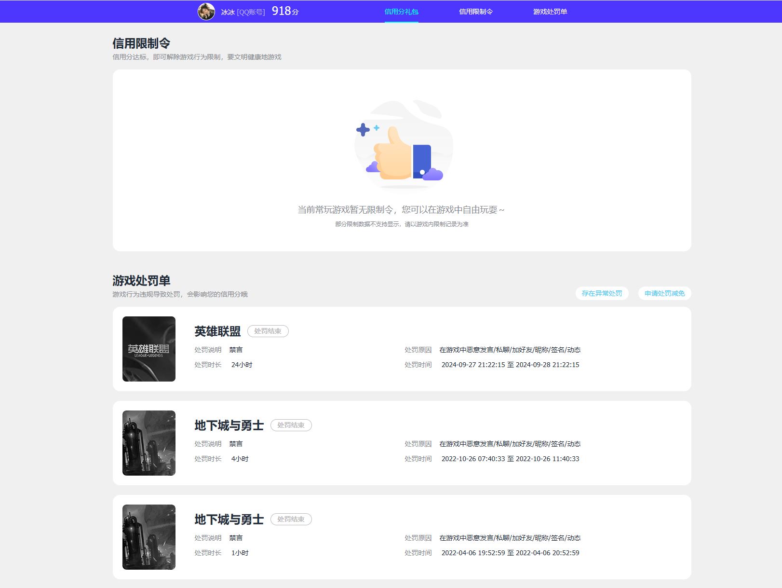Switch to the 信用限制令 tab
The width and height of the screenshot is (782, 588).
(475, 12)
